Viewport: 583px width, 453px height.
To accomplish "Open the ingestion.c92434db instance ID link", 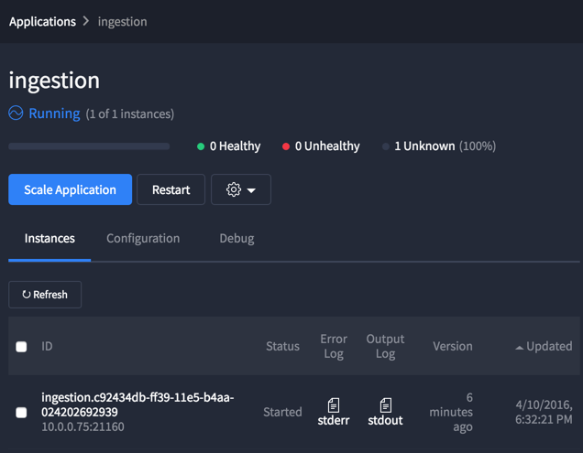I will tap(137, 404).
